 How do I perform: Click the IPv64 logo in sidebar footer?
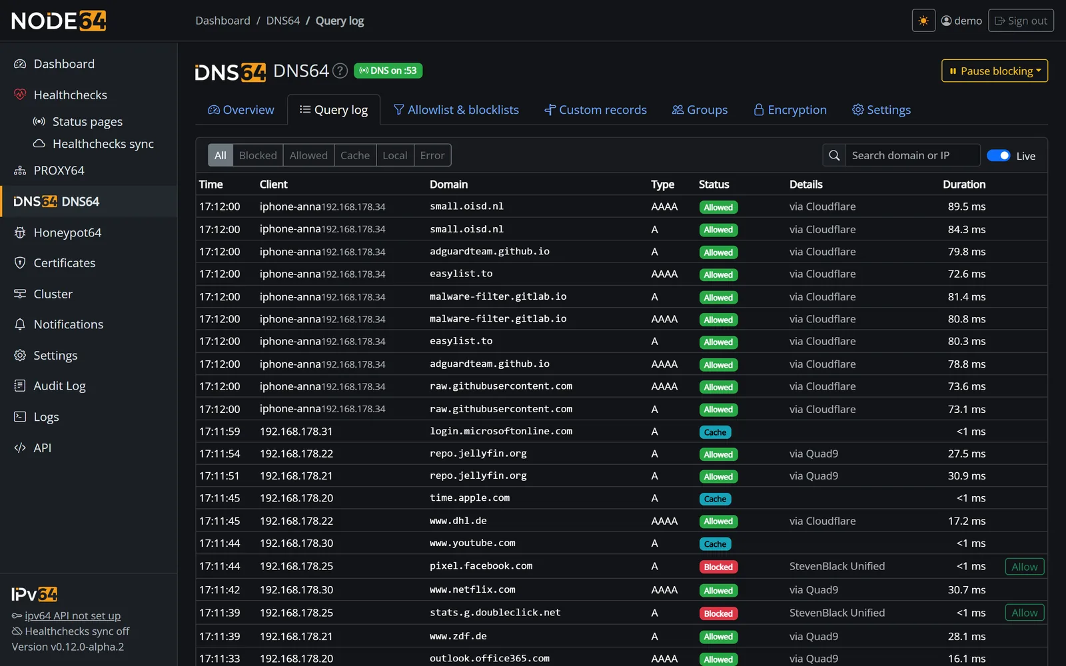pos(35,594)
